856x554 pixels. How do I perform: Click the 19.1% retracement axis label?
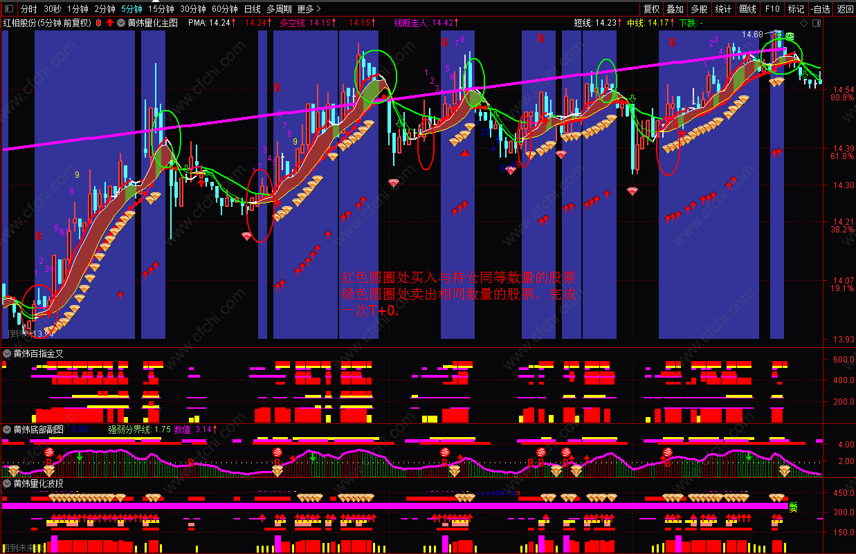(x=842, y=288)
